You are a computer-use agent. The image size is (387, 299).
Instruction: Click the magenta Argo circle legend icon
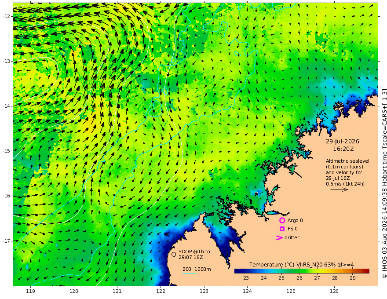tap(282, 220)
